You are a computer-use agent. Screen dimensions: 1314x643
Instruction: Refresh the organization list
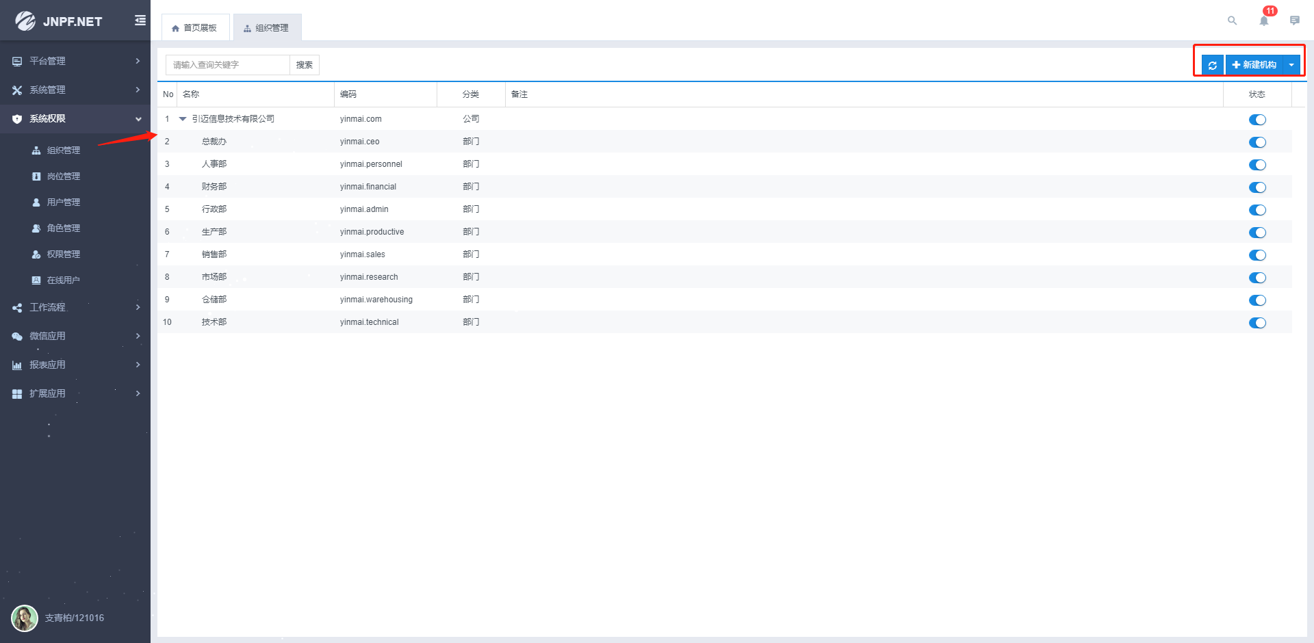[1213, 65]
